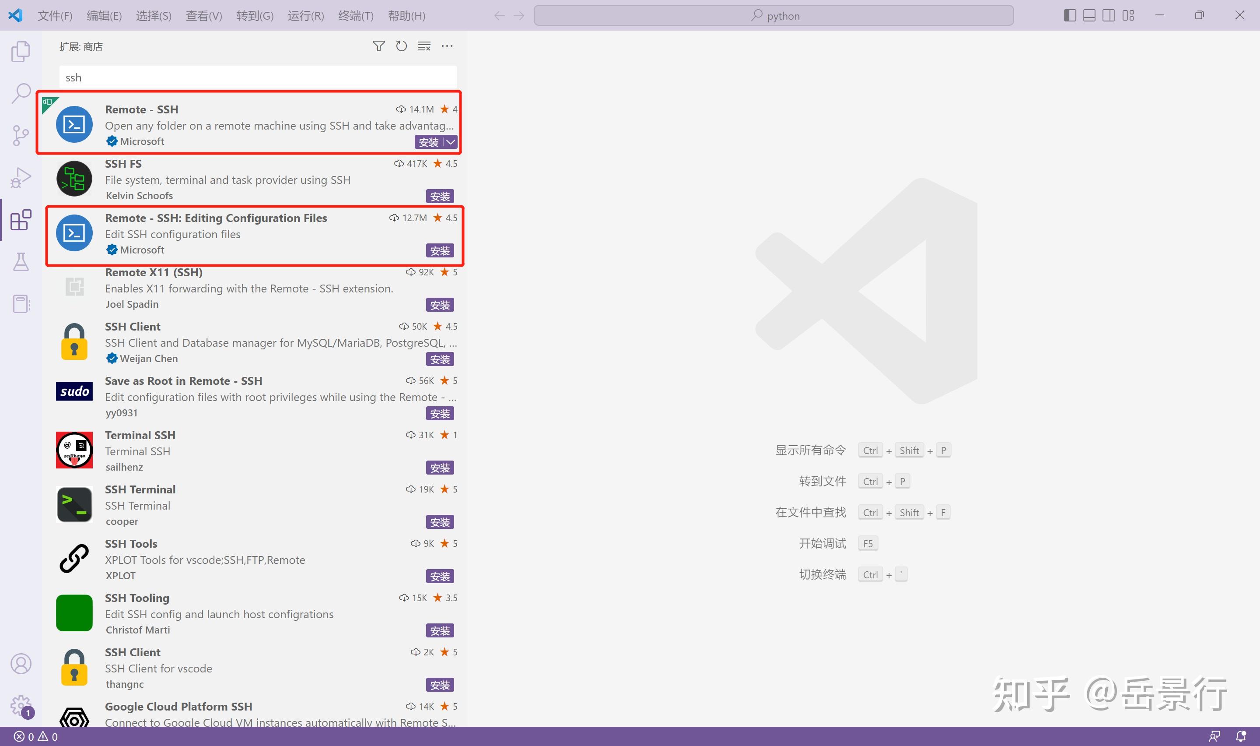Install the SSH Terminal extension by cooper

(440, 522)
